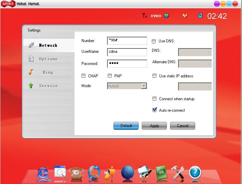Click the purple round window button
The width and height of the screenshot is (242, 184).
coord(217,4)
